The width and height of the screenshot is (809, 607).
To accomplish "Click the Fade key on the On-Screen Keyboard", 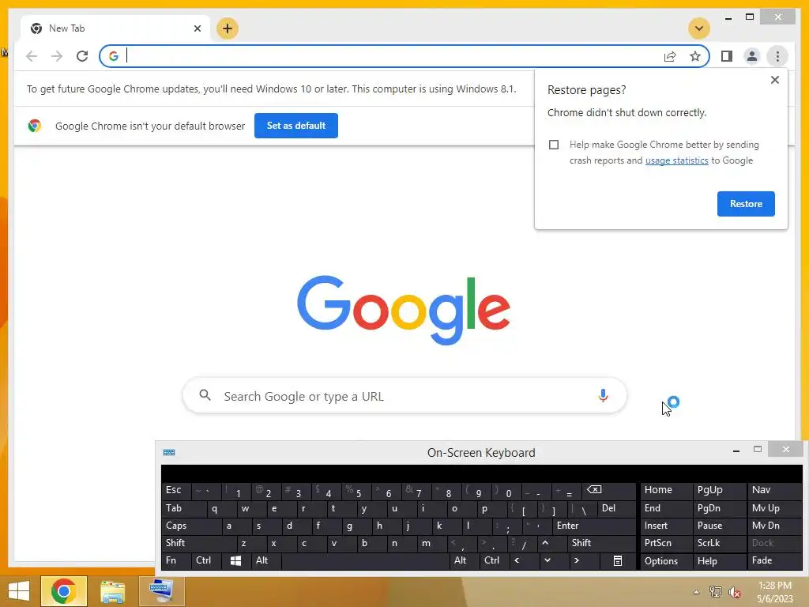I will [773, 561].
